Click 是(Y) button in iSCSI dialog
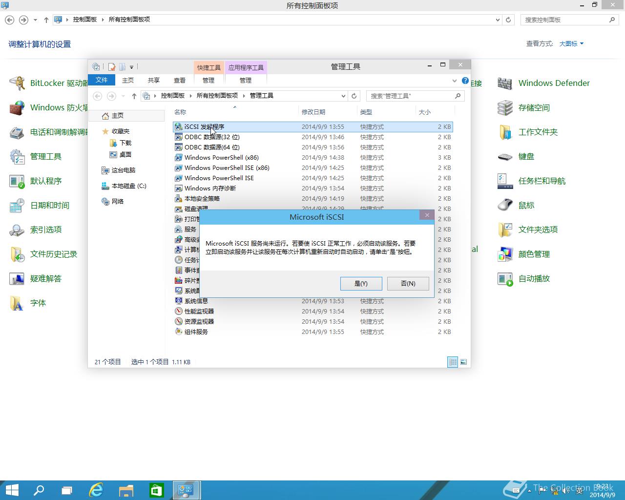Viewport: 625px width, 500px height. [x=361, y=283]
